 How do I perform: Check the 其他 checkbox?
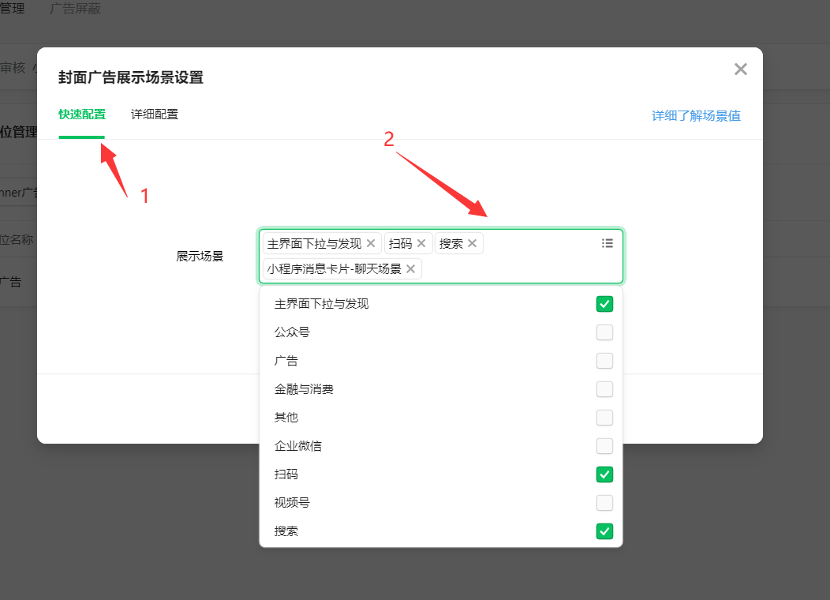coord(604,418)
